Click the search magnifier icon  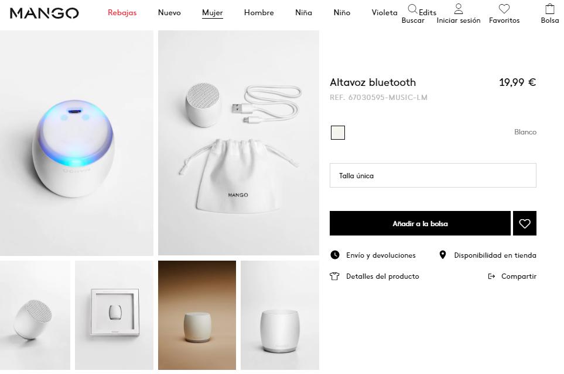pyautogui.click(x=413, y=9)
